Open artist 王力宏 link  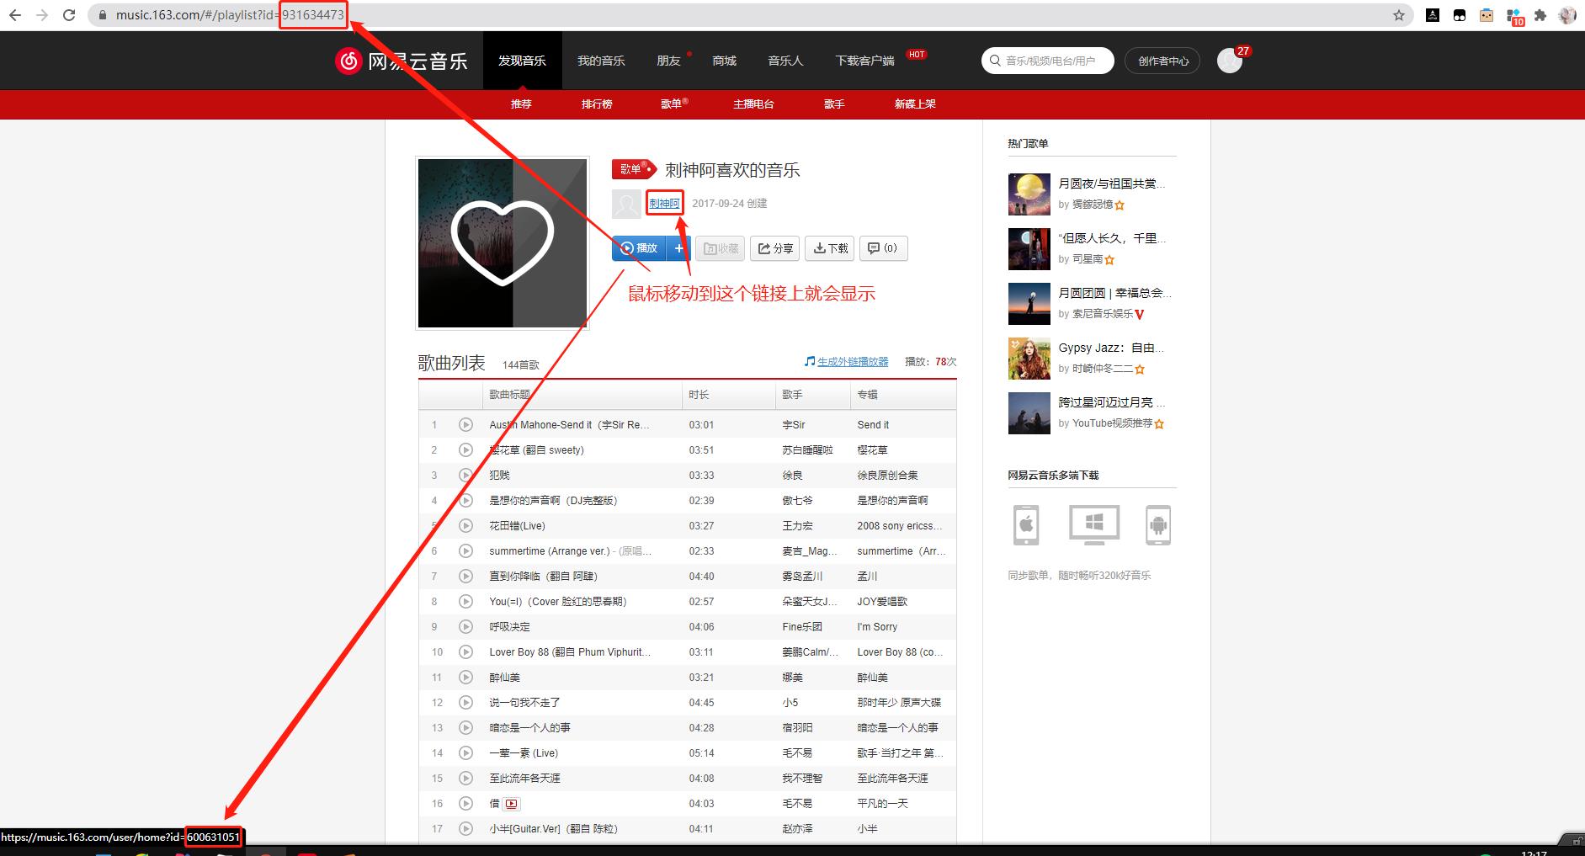[797, 526]
